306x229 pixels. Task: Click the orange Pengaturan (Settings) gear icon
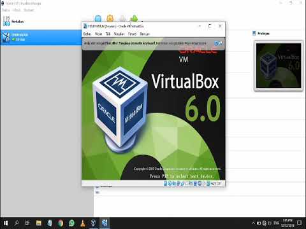110,18
